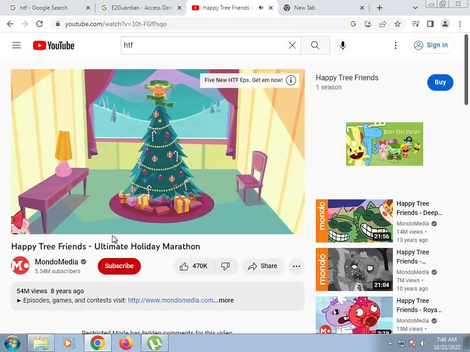Screen dimensions: 470x352
Task: Click the address bar URL
Action: 116,24
